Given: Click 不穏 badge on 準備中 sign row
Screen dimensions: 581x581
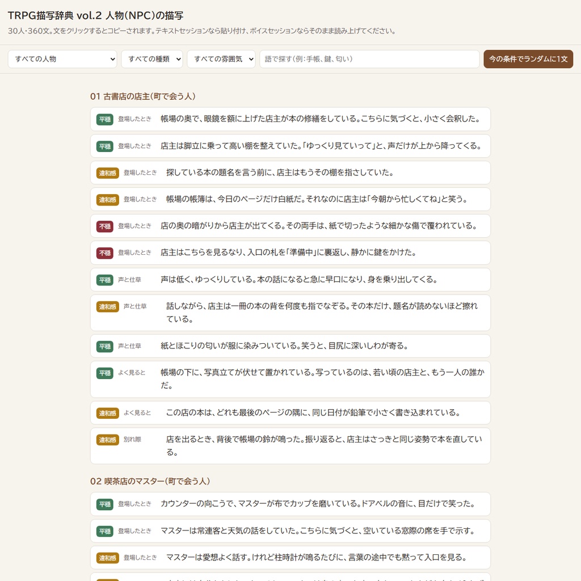Looking at the screenshot, I should 105,253.
